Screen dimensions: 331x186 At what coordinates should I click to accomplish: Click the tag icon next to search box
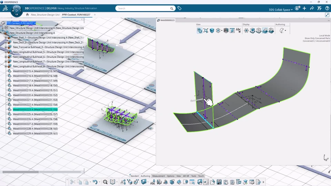pos(179,8)
